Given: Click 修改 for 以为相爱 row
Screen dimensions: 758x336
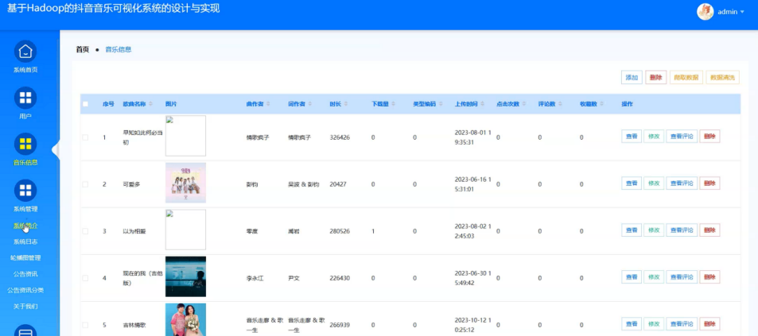Looking at the screenshot, I should pos(654,230).
